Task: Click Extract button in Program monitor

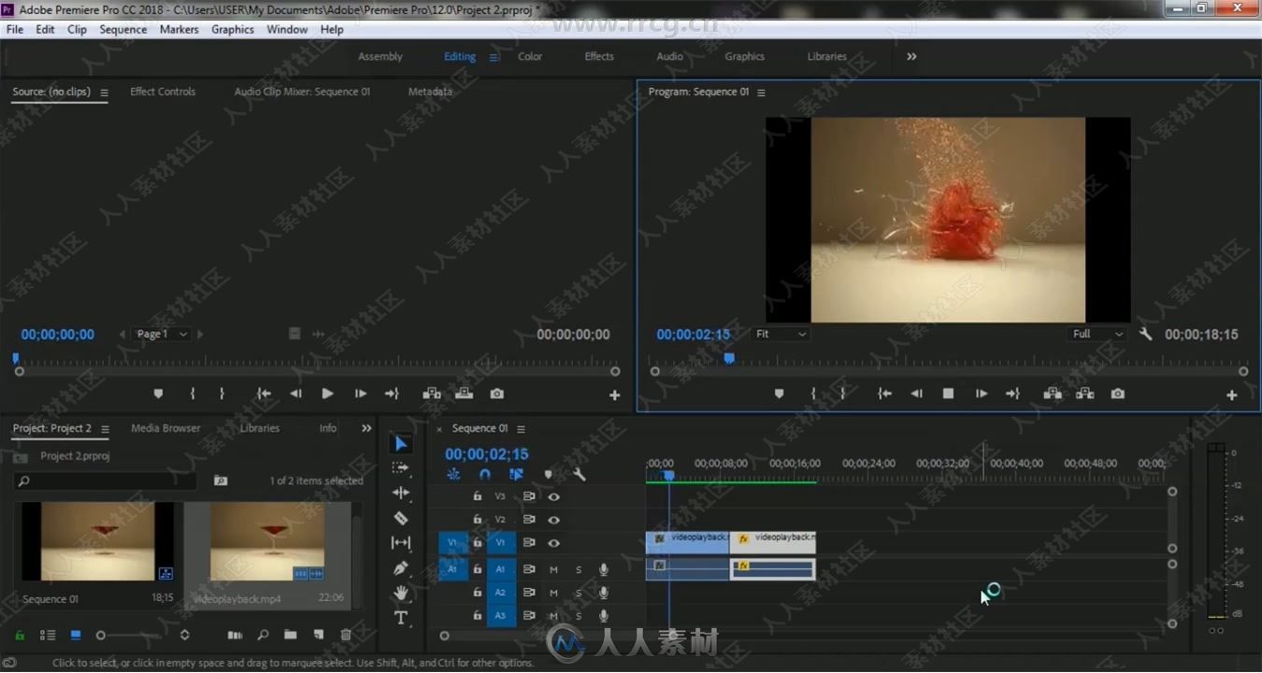Action: [1085, 394]
